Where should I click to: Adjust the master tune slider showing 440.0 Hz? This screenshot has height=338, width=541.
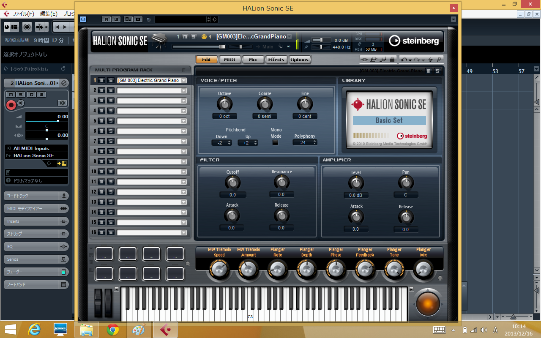pos(322,47)
